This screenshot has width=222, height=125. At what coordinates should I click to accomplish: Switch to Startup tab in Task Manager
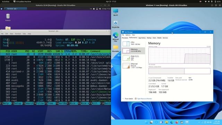pos(149,38)
